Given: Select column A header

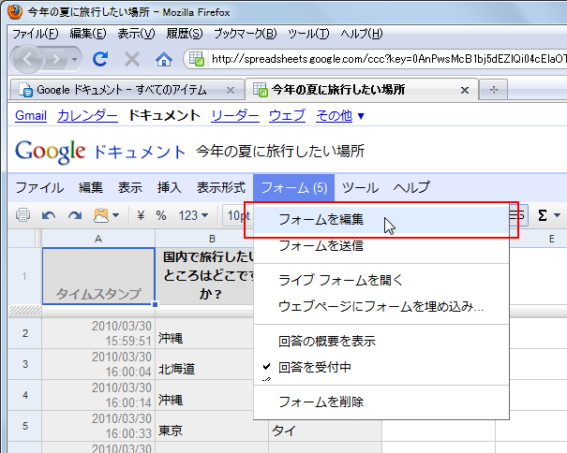Looking at the screenshot, I should 98,239.
